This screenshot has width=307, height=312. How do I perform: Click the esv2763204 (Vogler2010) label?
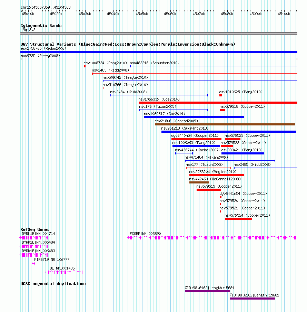[x=213, y=172]
